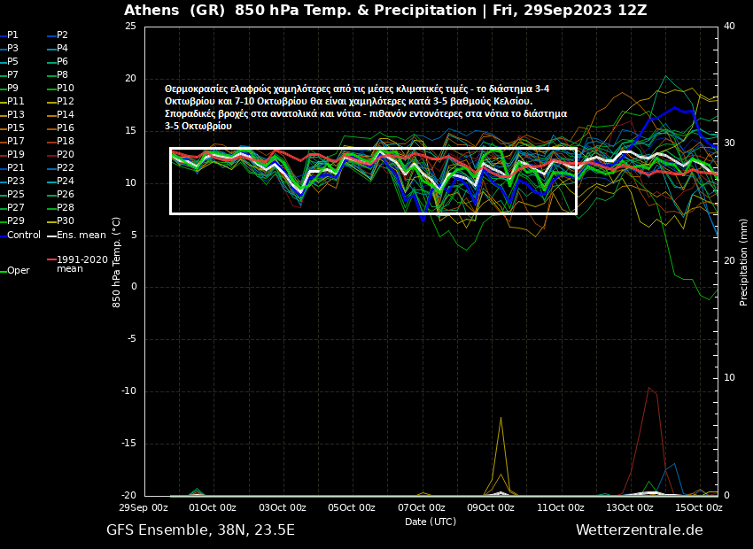Select the P19 legend entry
The width and height of the screenshot is (753, 549).
[x=16, y=155]
